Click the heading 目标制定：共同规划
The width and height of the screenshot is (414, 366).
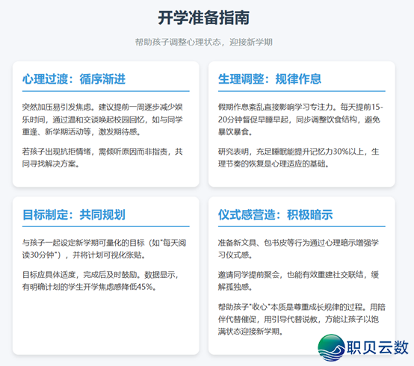click(74, 214)
